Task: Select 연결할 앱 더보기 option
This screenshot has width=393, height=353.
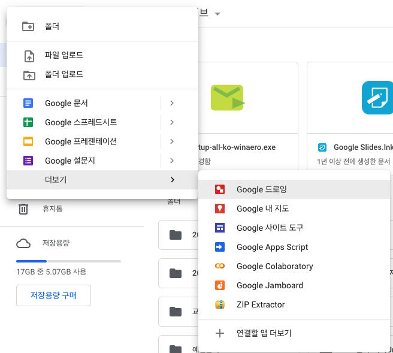Action: coord(294,333)
